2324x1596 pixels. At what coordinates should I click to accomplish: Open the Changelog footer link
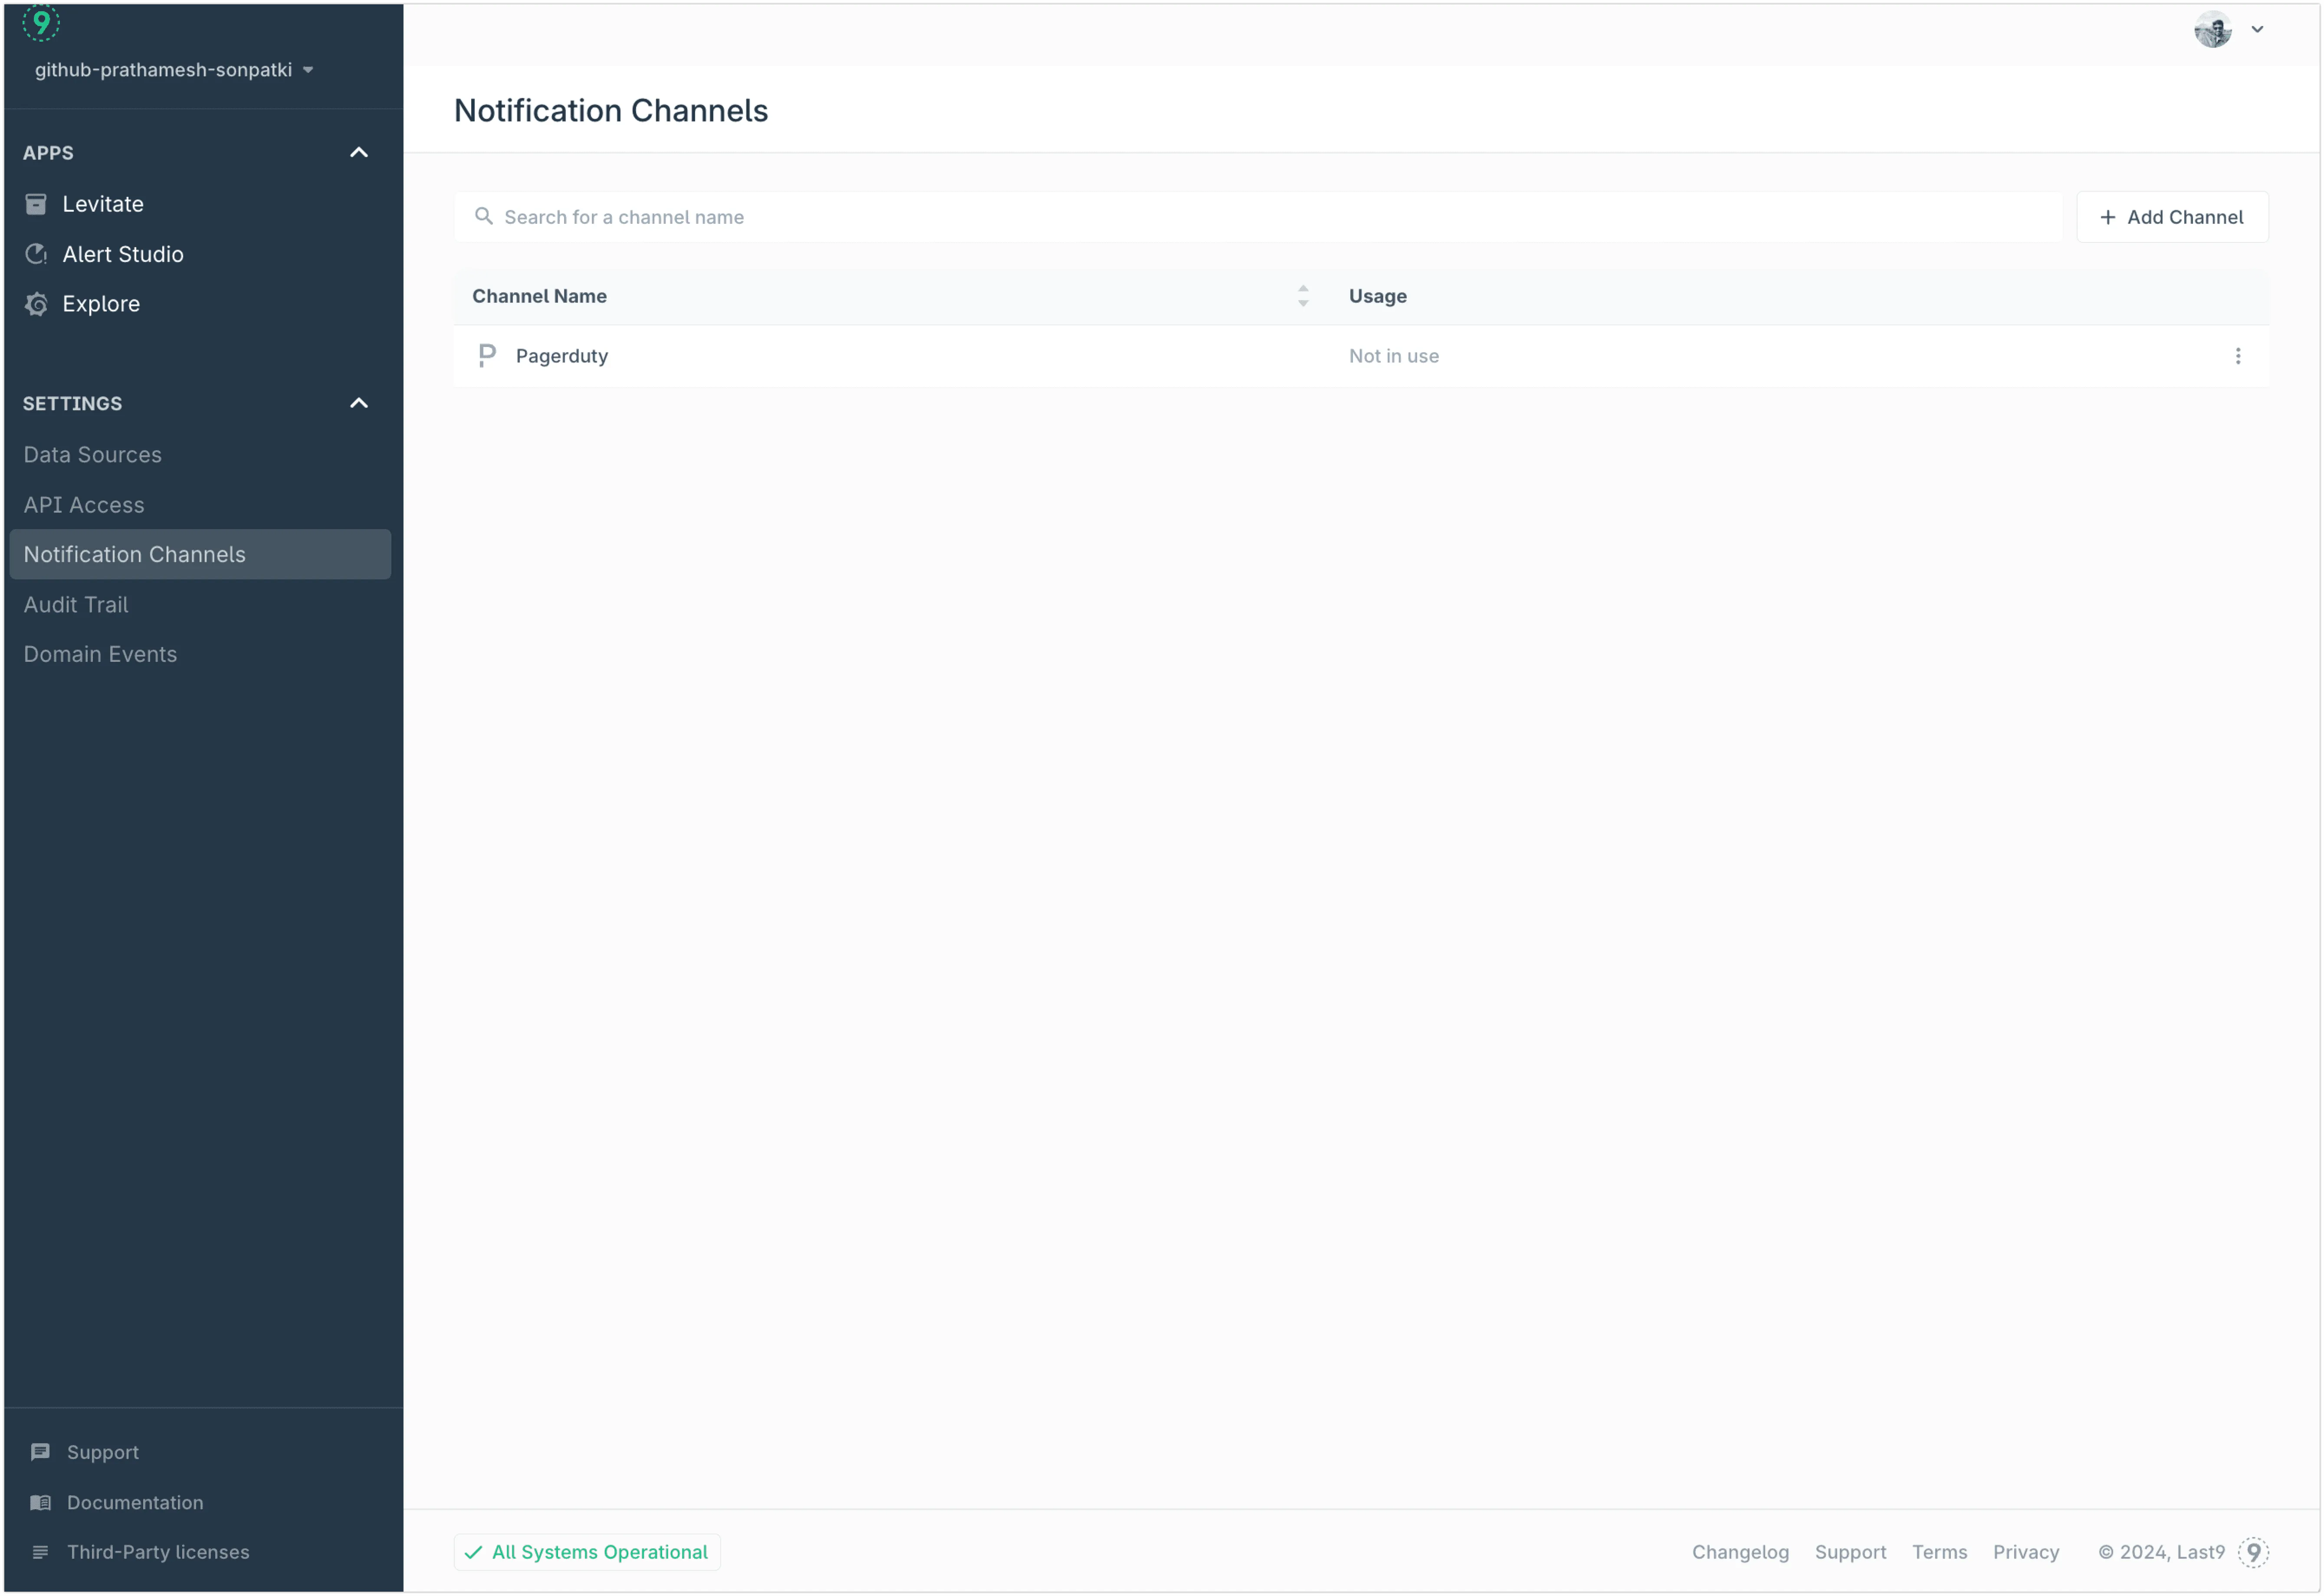tap(1740, 1552)
